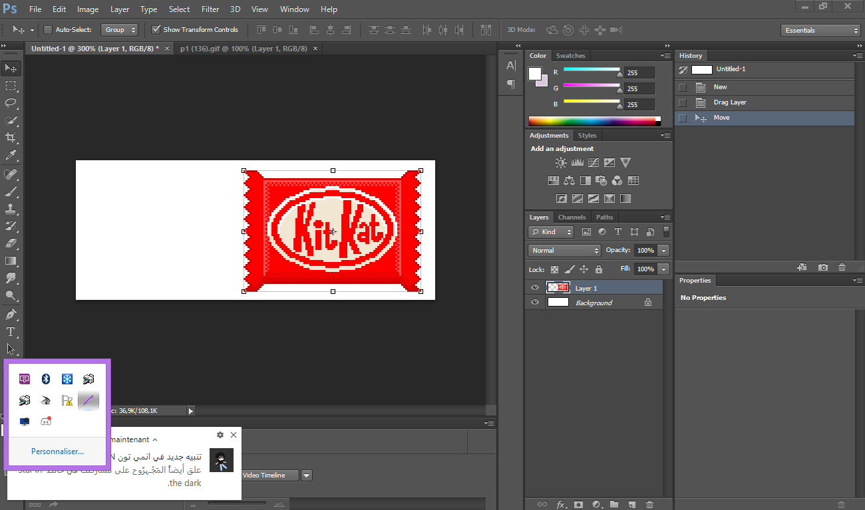
Task: Toggle the Lock all padlock icon
Action: tap(599, 269)
